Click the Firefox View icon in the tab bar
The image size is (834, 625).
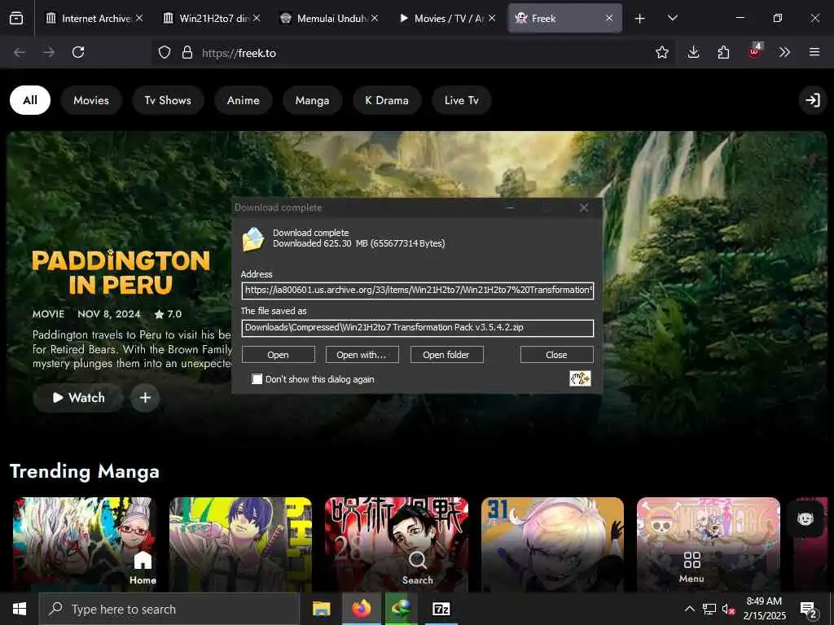tap(16, 18)
